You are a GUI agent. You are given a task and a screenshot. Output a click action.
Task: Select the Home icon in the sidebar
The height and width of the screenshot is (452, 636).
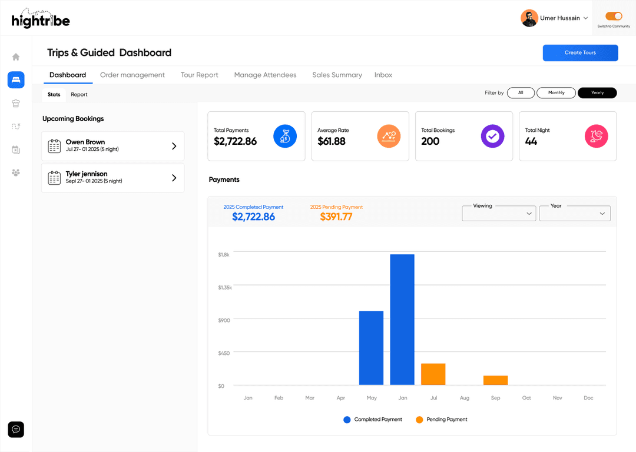tap(15, 56)
